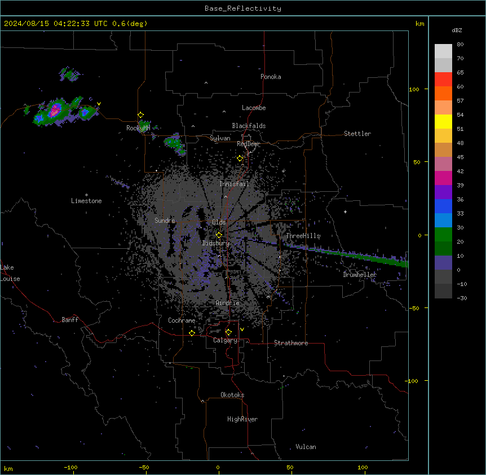486x475 pixels.
Task: Pick the yellow v marker east of Calgary
Action: [x=242, y=329]
